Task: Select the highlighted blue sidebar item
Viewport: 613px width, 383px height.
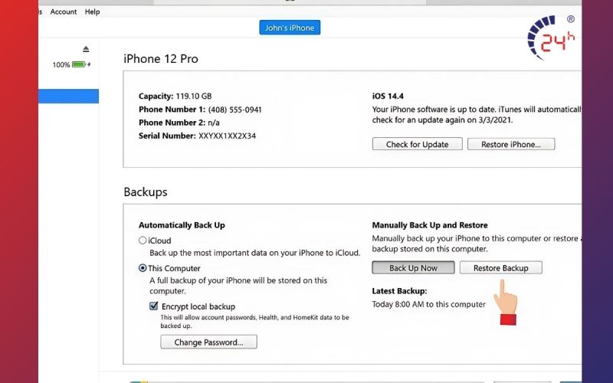Action: [x=68, y=97]
